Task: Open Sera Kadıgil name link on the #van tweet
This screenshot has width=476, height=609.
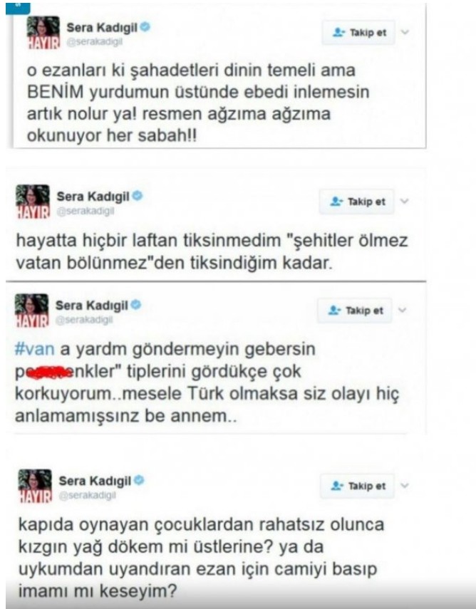Action: (x=92, y=306)
